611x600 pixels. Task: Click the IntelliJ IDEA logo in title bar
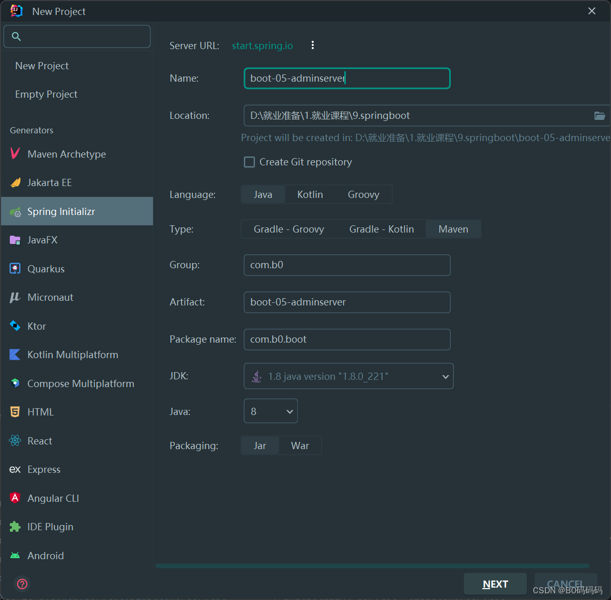pos(16,11)
